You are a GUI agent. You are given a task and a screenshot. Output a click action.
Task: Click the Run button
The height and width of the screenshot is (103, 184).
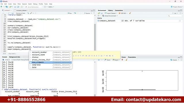[x=70, y=13]
